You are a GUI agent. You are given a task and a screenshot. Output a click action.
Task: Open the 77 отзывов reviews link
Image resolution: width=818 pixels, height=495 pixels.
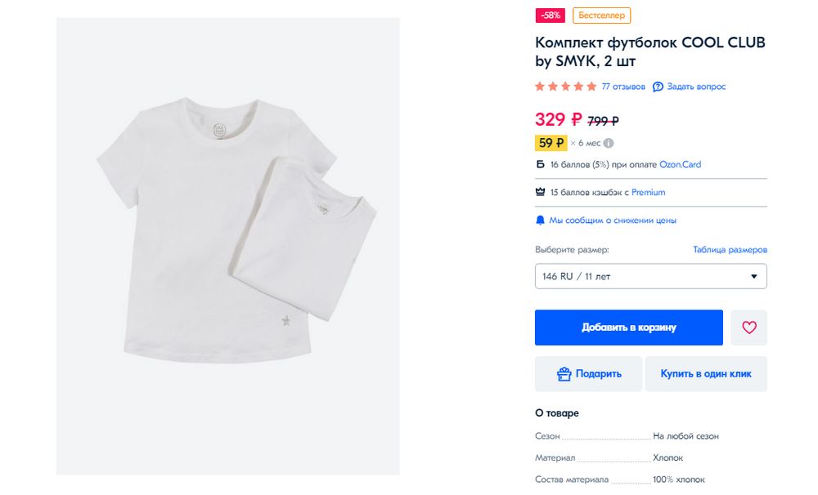[623, 87]
